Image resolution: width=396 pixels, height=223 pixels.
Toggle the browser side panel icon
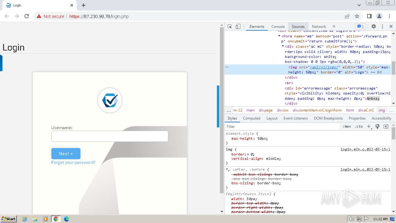[369, 16]
